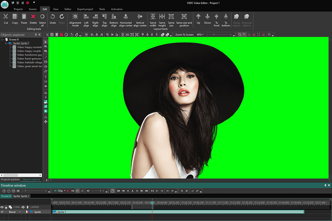
Task: Pin the Objects explorer panel
Action: [x=36, y=35]
